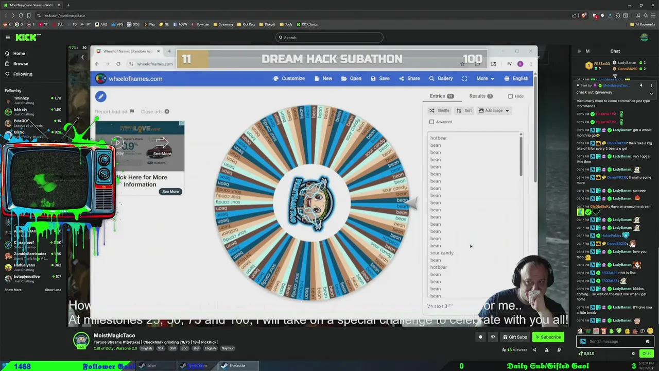Click Open on wheel toolbar

[351, 78]
